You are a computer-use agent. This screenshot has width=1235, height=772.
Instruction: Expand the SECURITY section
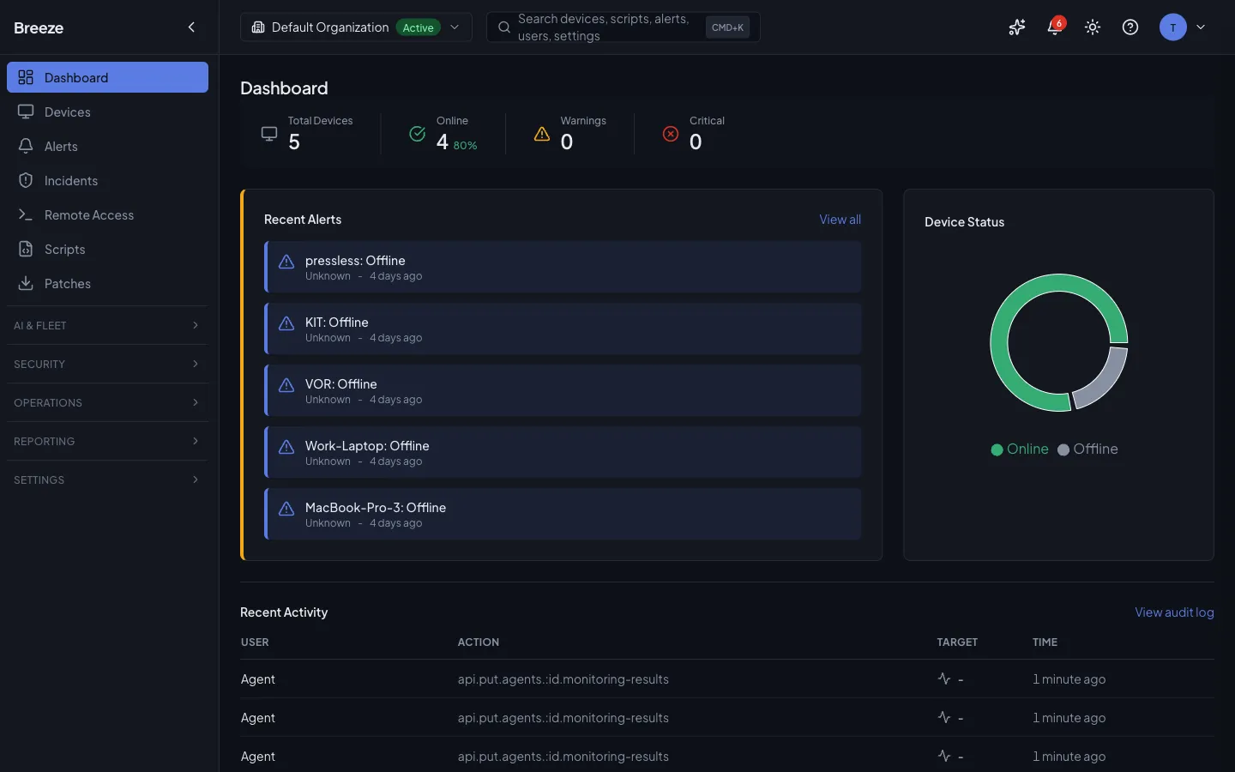click(106, 364)
